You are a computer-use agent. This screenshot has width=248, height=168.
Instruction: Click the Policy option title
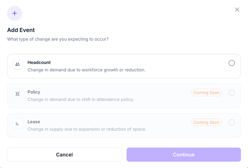point(34,92)
